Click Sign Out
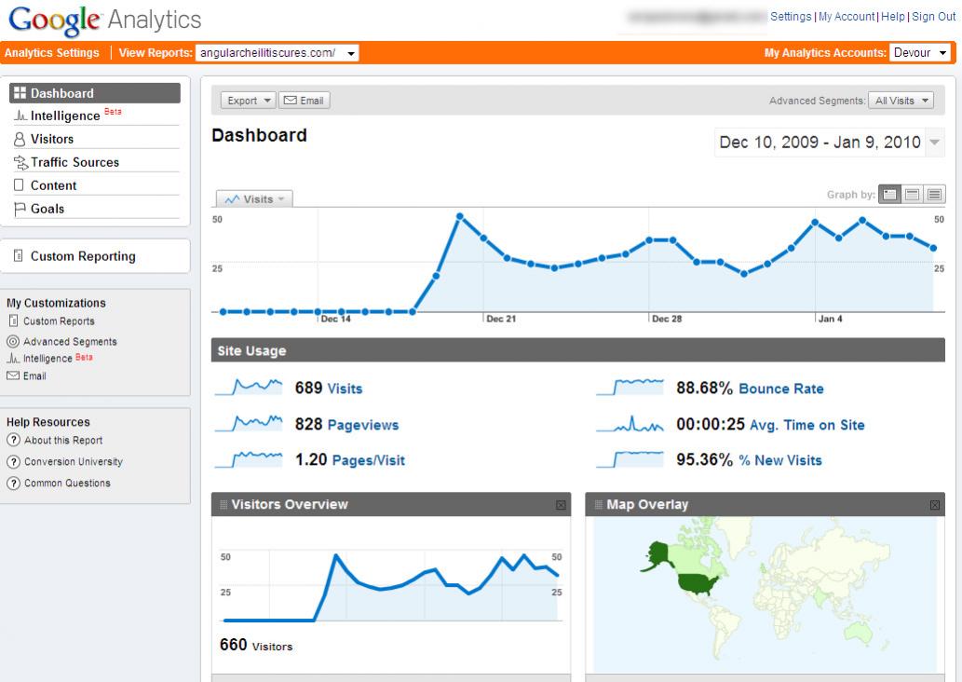This screenshot has height=682, width=962. pyautogui.click(x=934, y=17)
